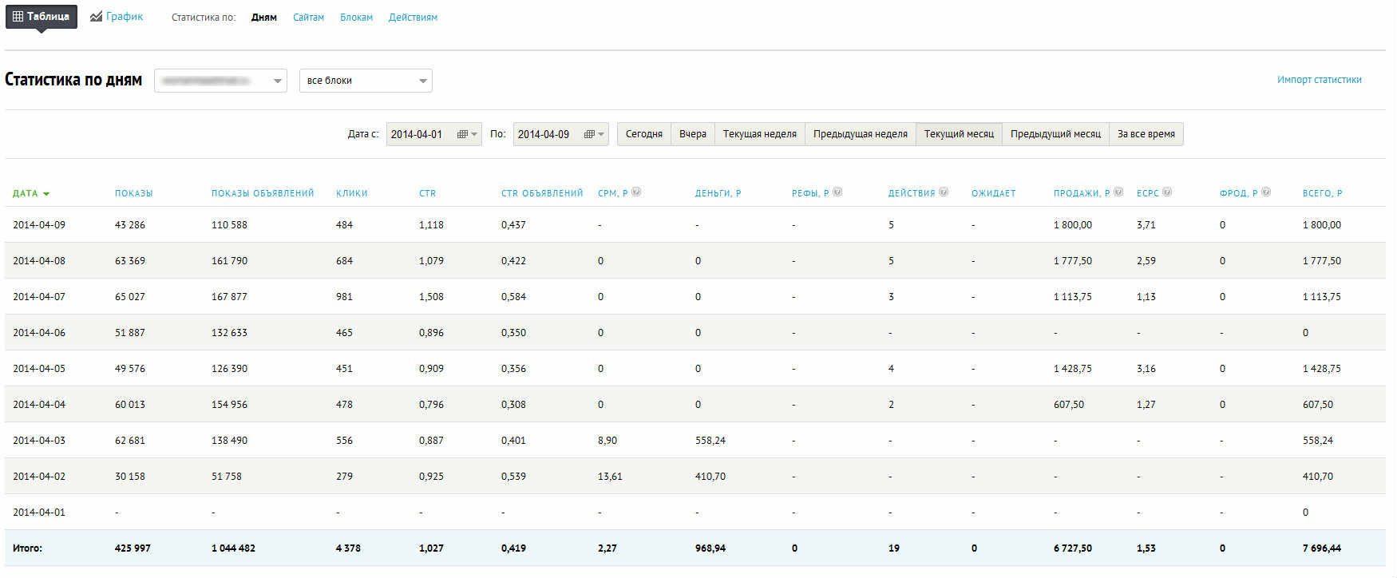Toggle period to 'Предыдущая неделя'
The image size is (1397, 578).
(860, 134)
